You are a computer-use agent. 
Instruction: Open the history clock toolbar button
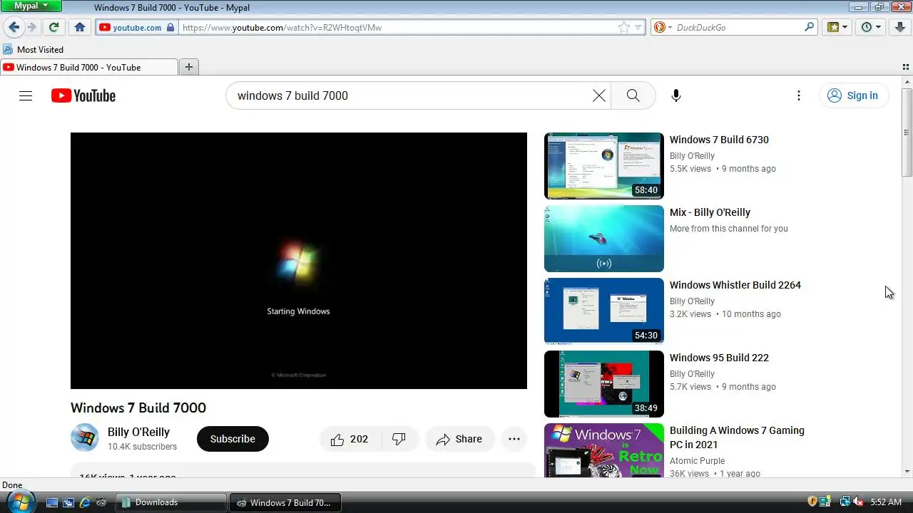[x=867, y=27]
